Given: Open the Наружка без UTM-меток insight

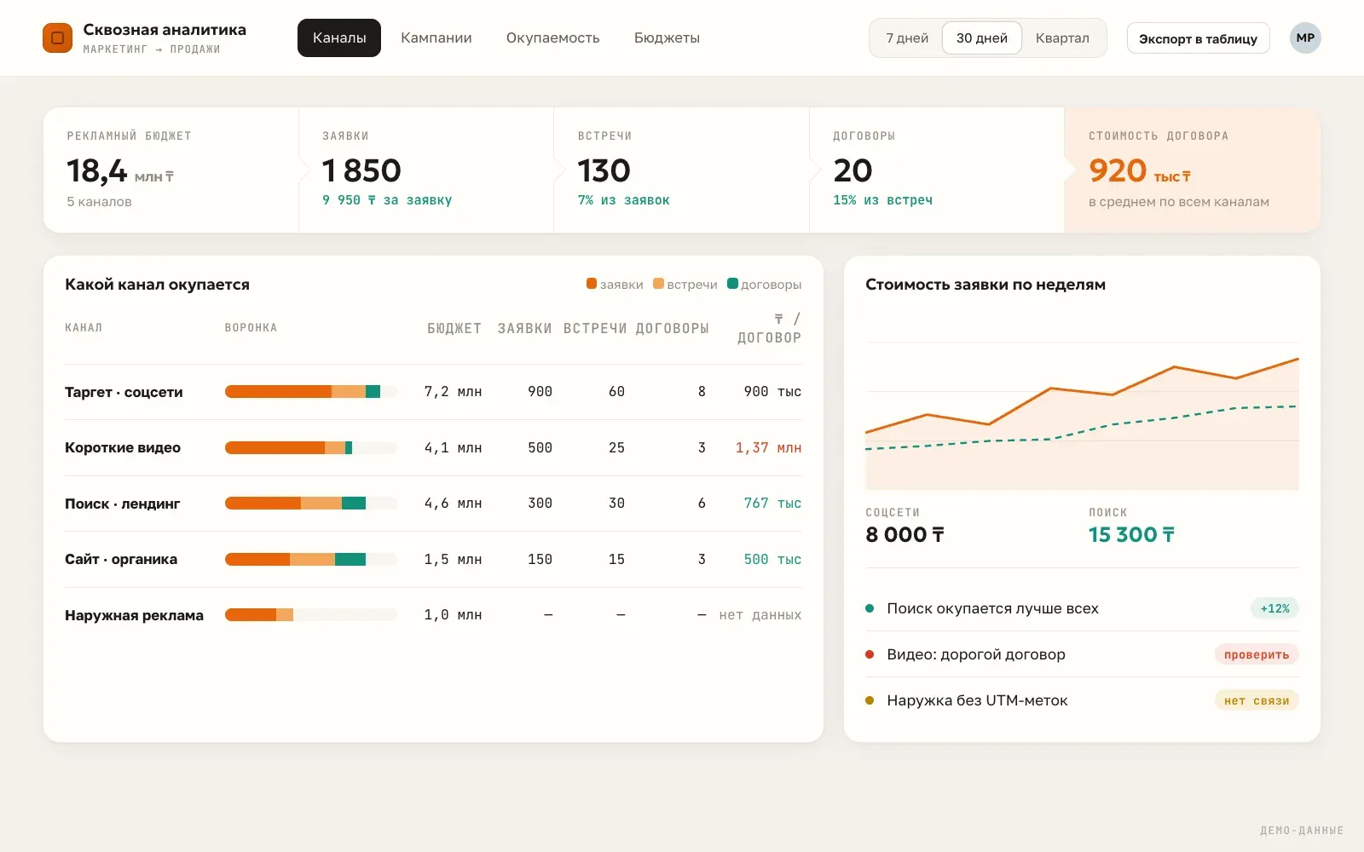Looking at the screenshot, I should point(1082,700).
